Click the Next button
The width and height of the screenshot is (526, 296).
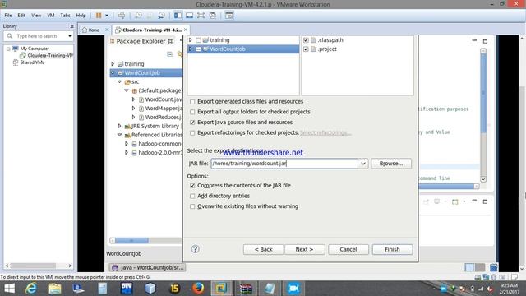(304, 249)
